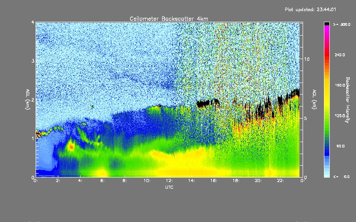
Task: Click the black top cap of the colorbar
Action: click(x=327, y=24)
